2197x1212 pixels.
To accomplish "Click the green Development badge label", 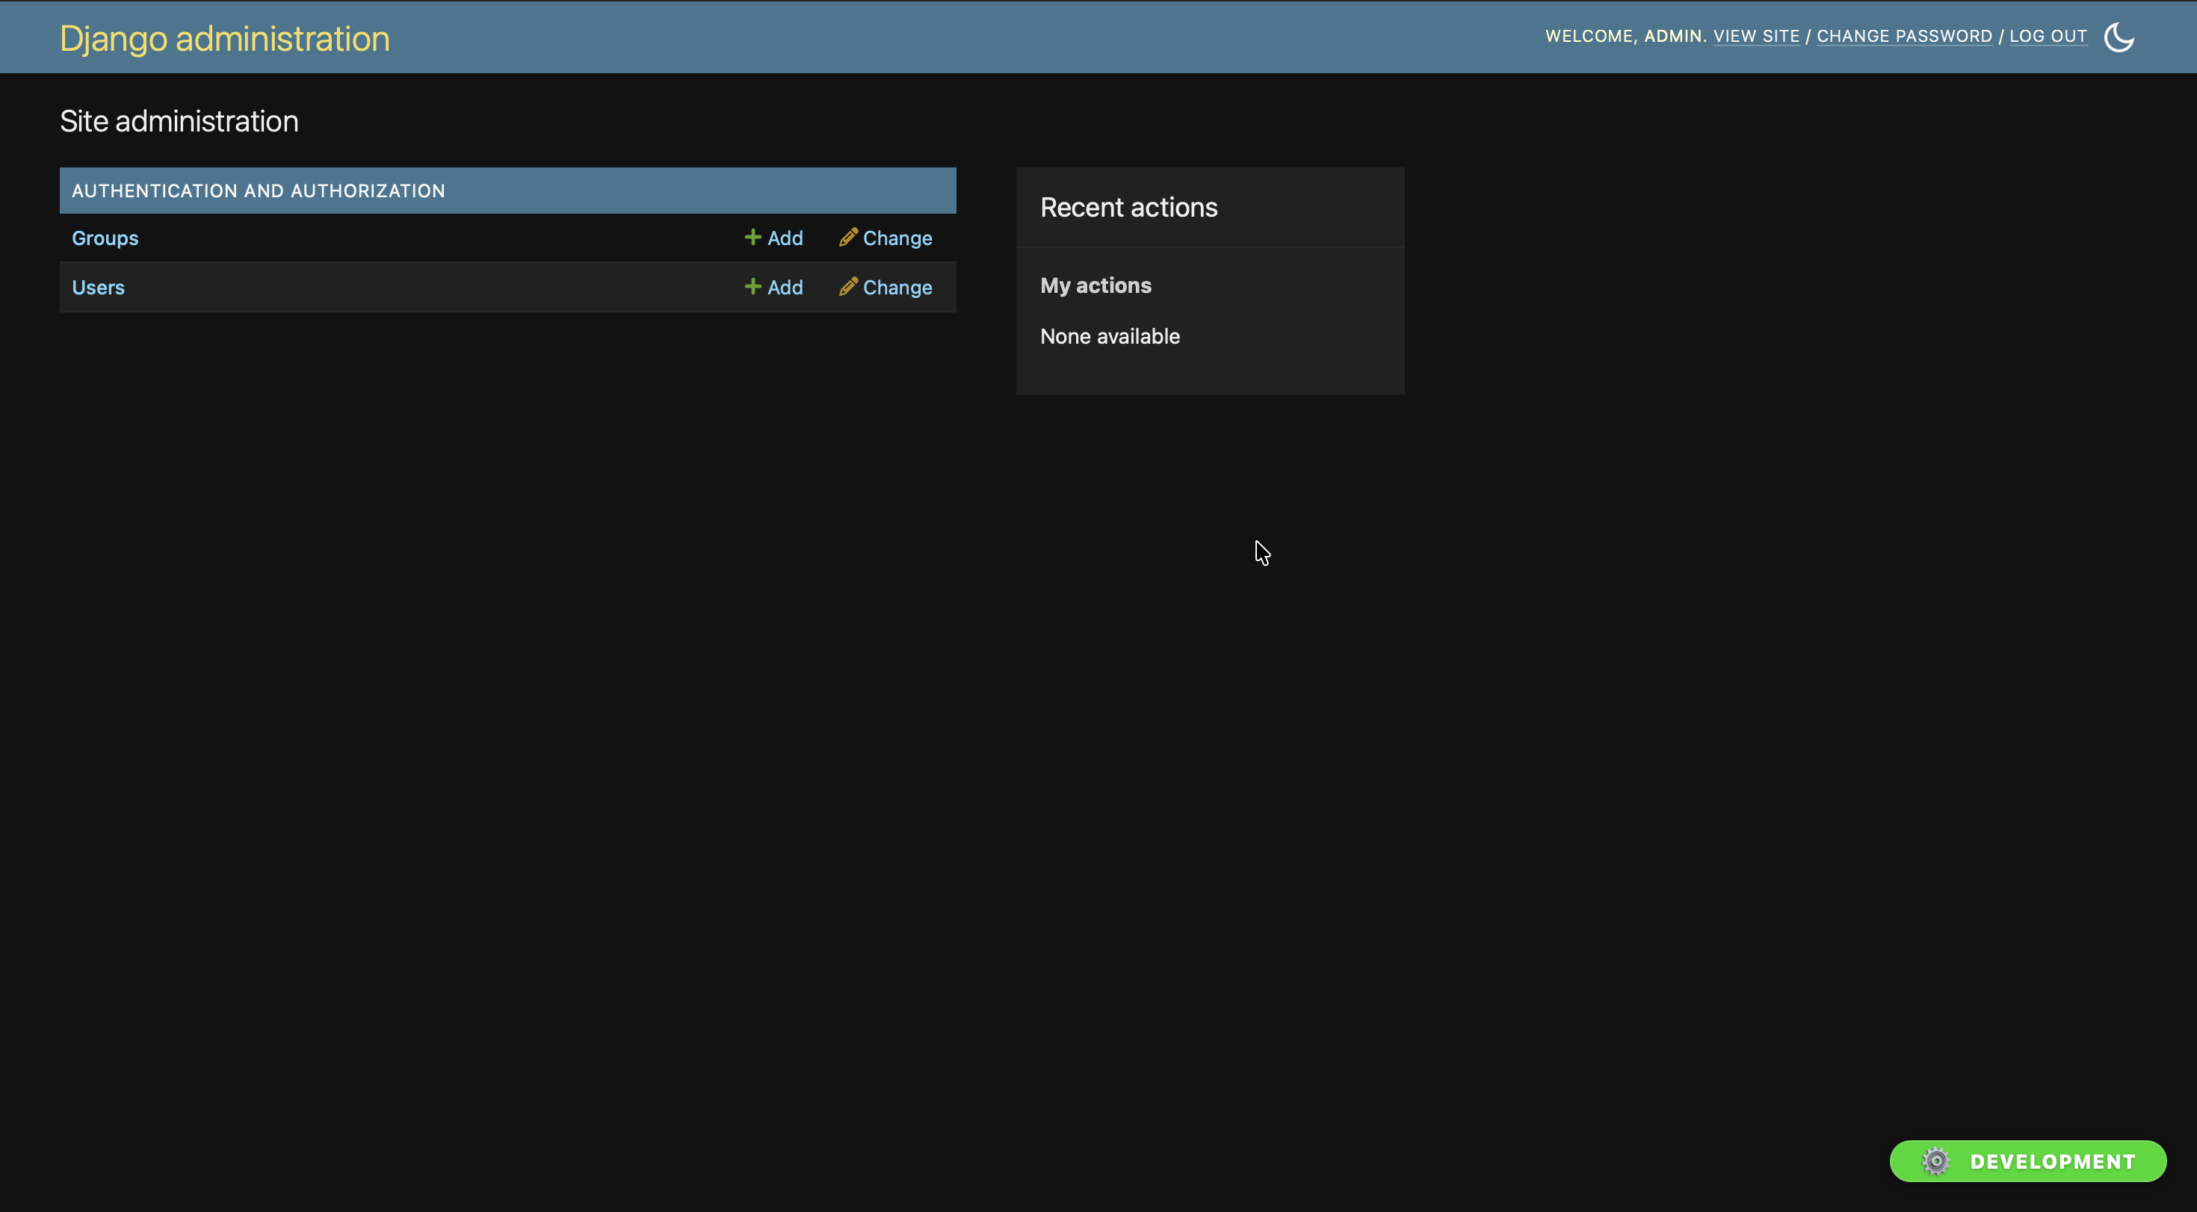I will [x=2053, y=1162].
